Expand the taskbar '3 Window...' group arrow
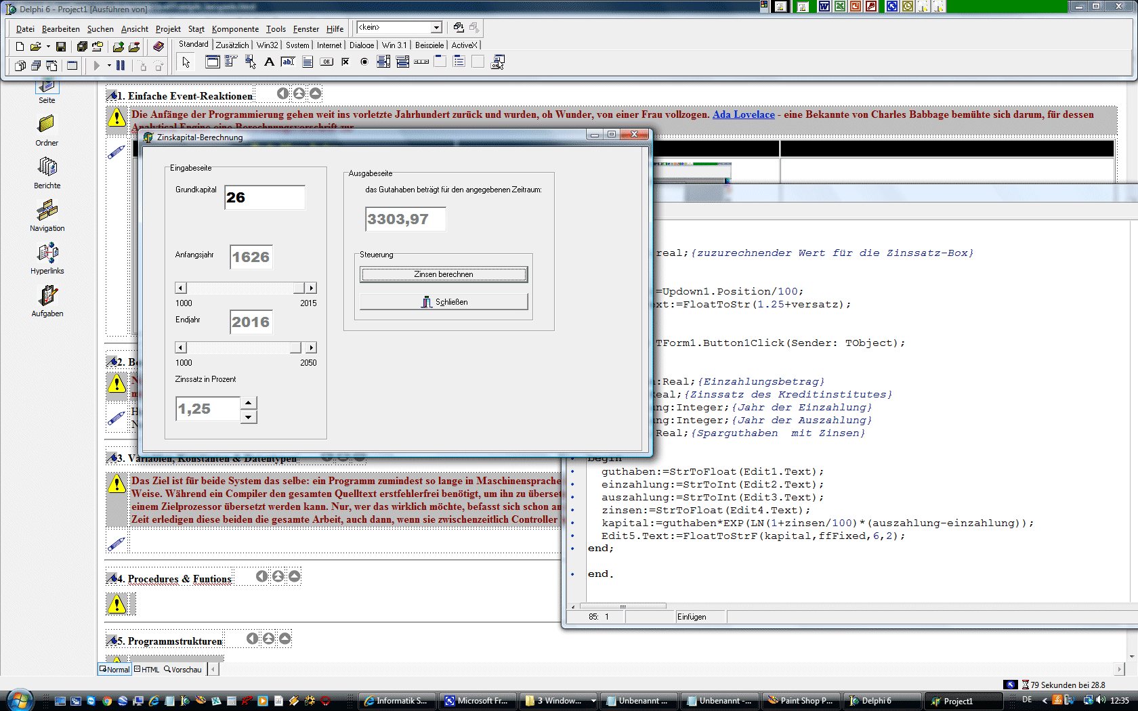This screenshot has height=711, width=1138. pos(593,701)
